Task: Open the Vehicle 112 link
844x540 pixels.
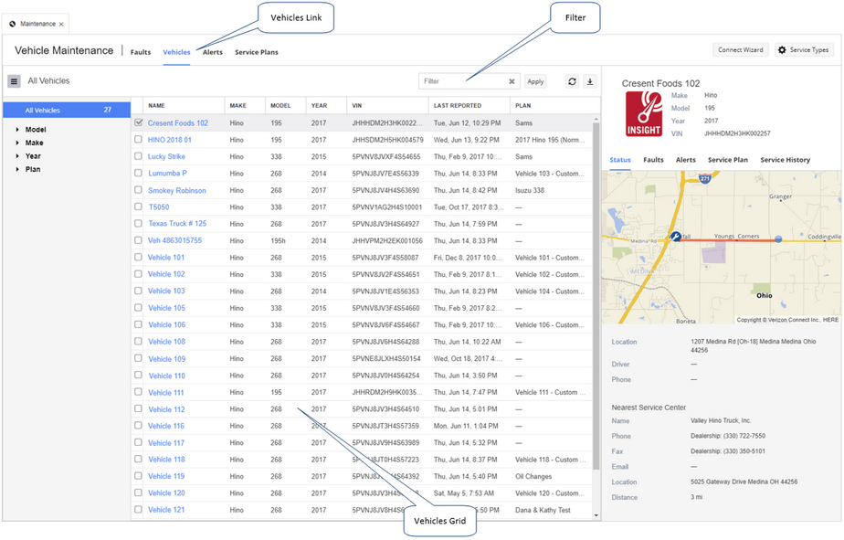Action: coord(167,409)
